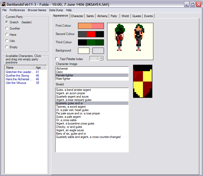
Task: Decrease the palette index stepper value
Action: pyautogui.click(x=101, y=60)
